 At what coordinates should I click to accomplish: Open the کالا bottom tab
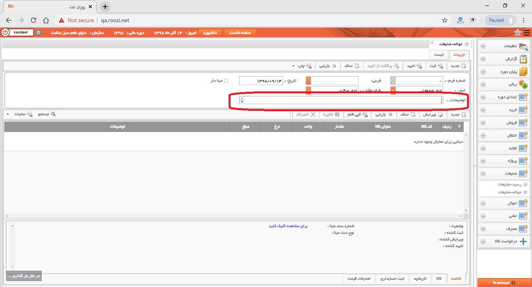pos(439,278)
